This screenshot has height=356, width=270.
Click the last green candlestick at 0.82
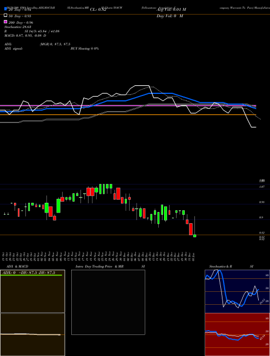pos(195,236)
